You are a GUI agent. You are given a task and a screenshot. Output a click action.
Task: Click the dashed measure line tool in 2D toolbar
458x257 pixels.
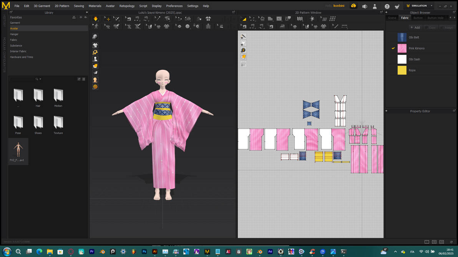click(344, 26)
